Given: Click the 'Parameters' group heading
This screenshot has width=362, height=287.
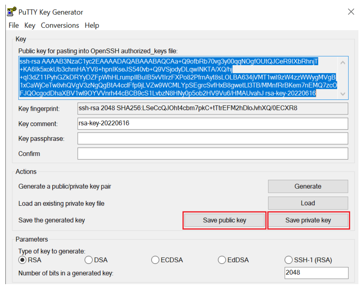Looking at the screenshot, I should 32,239.
